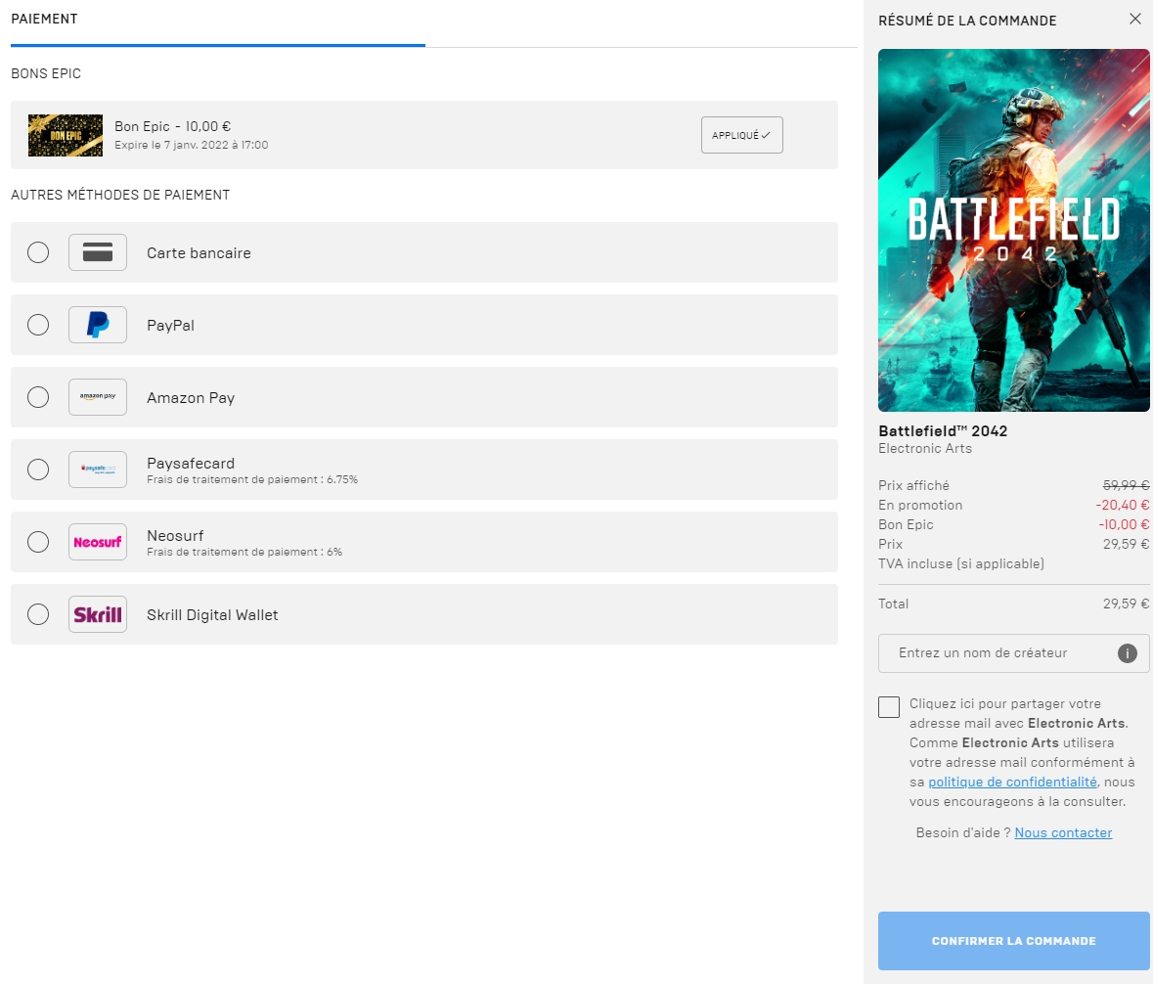Click the creator code info icon
1153x984 pixels.
(1128, 653)
